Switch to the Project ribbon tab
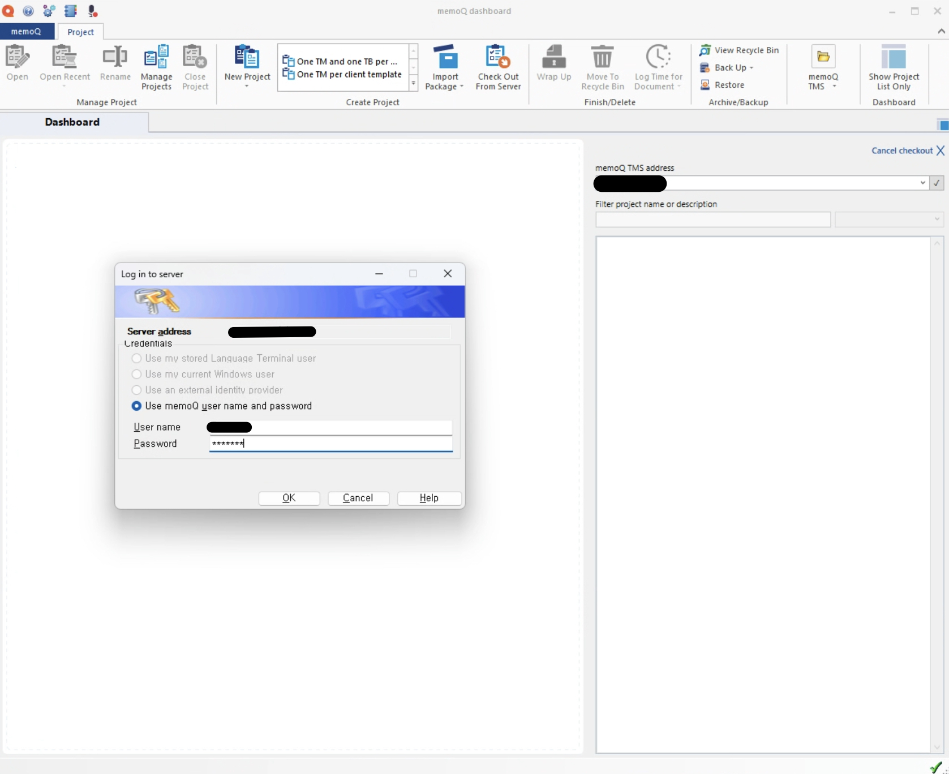 pyautogui.click(x=80, y=32)
